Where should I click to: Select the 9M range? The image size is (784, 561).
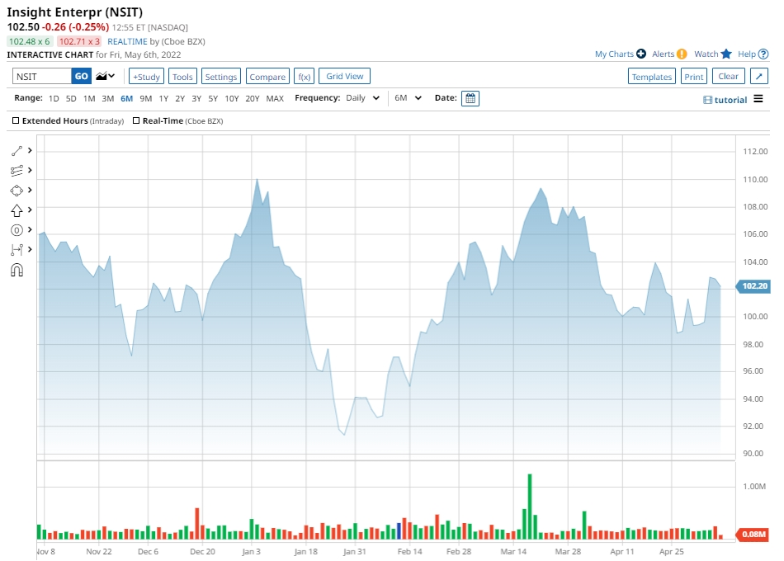145,98
